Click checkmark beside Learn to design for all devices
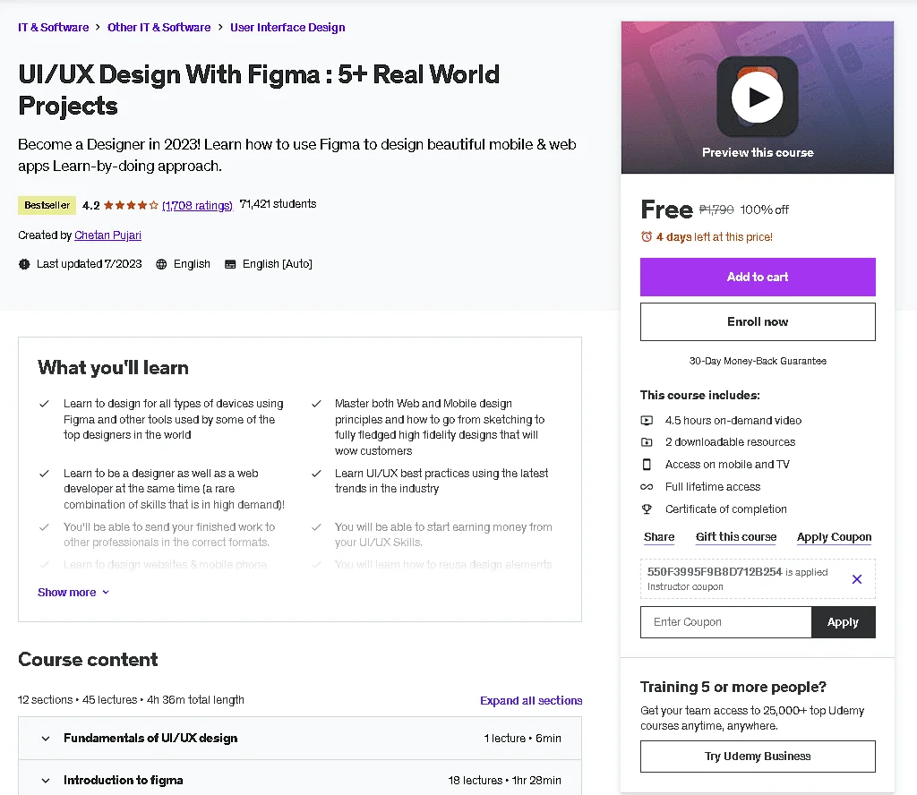Screen dimensions: 917x795 point(44,404)
